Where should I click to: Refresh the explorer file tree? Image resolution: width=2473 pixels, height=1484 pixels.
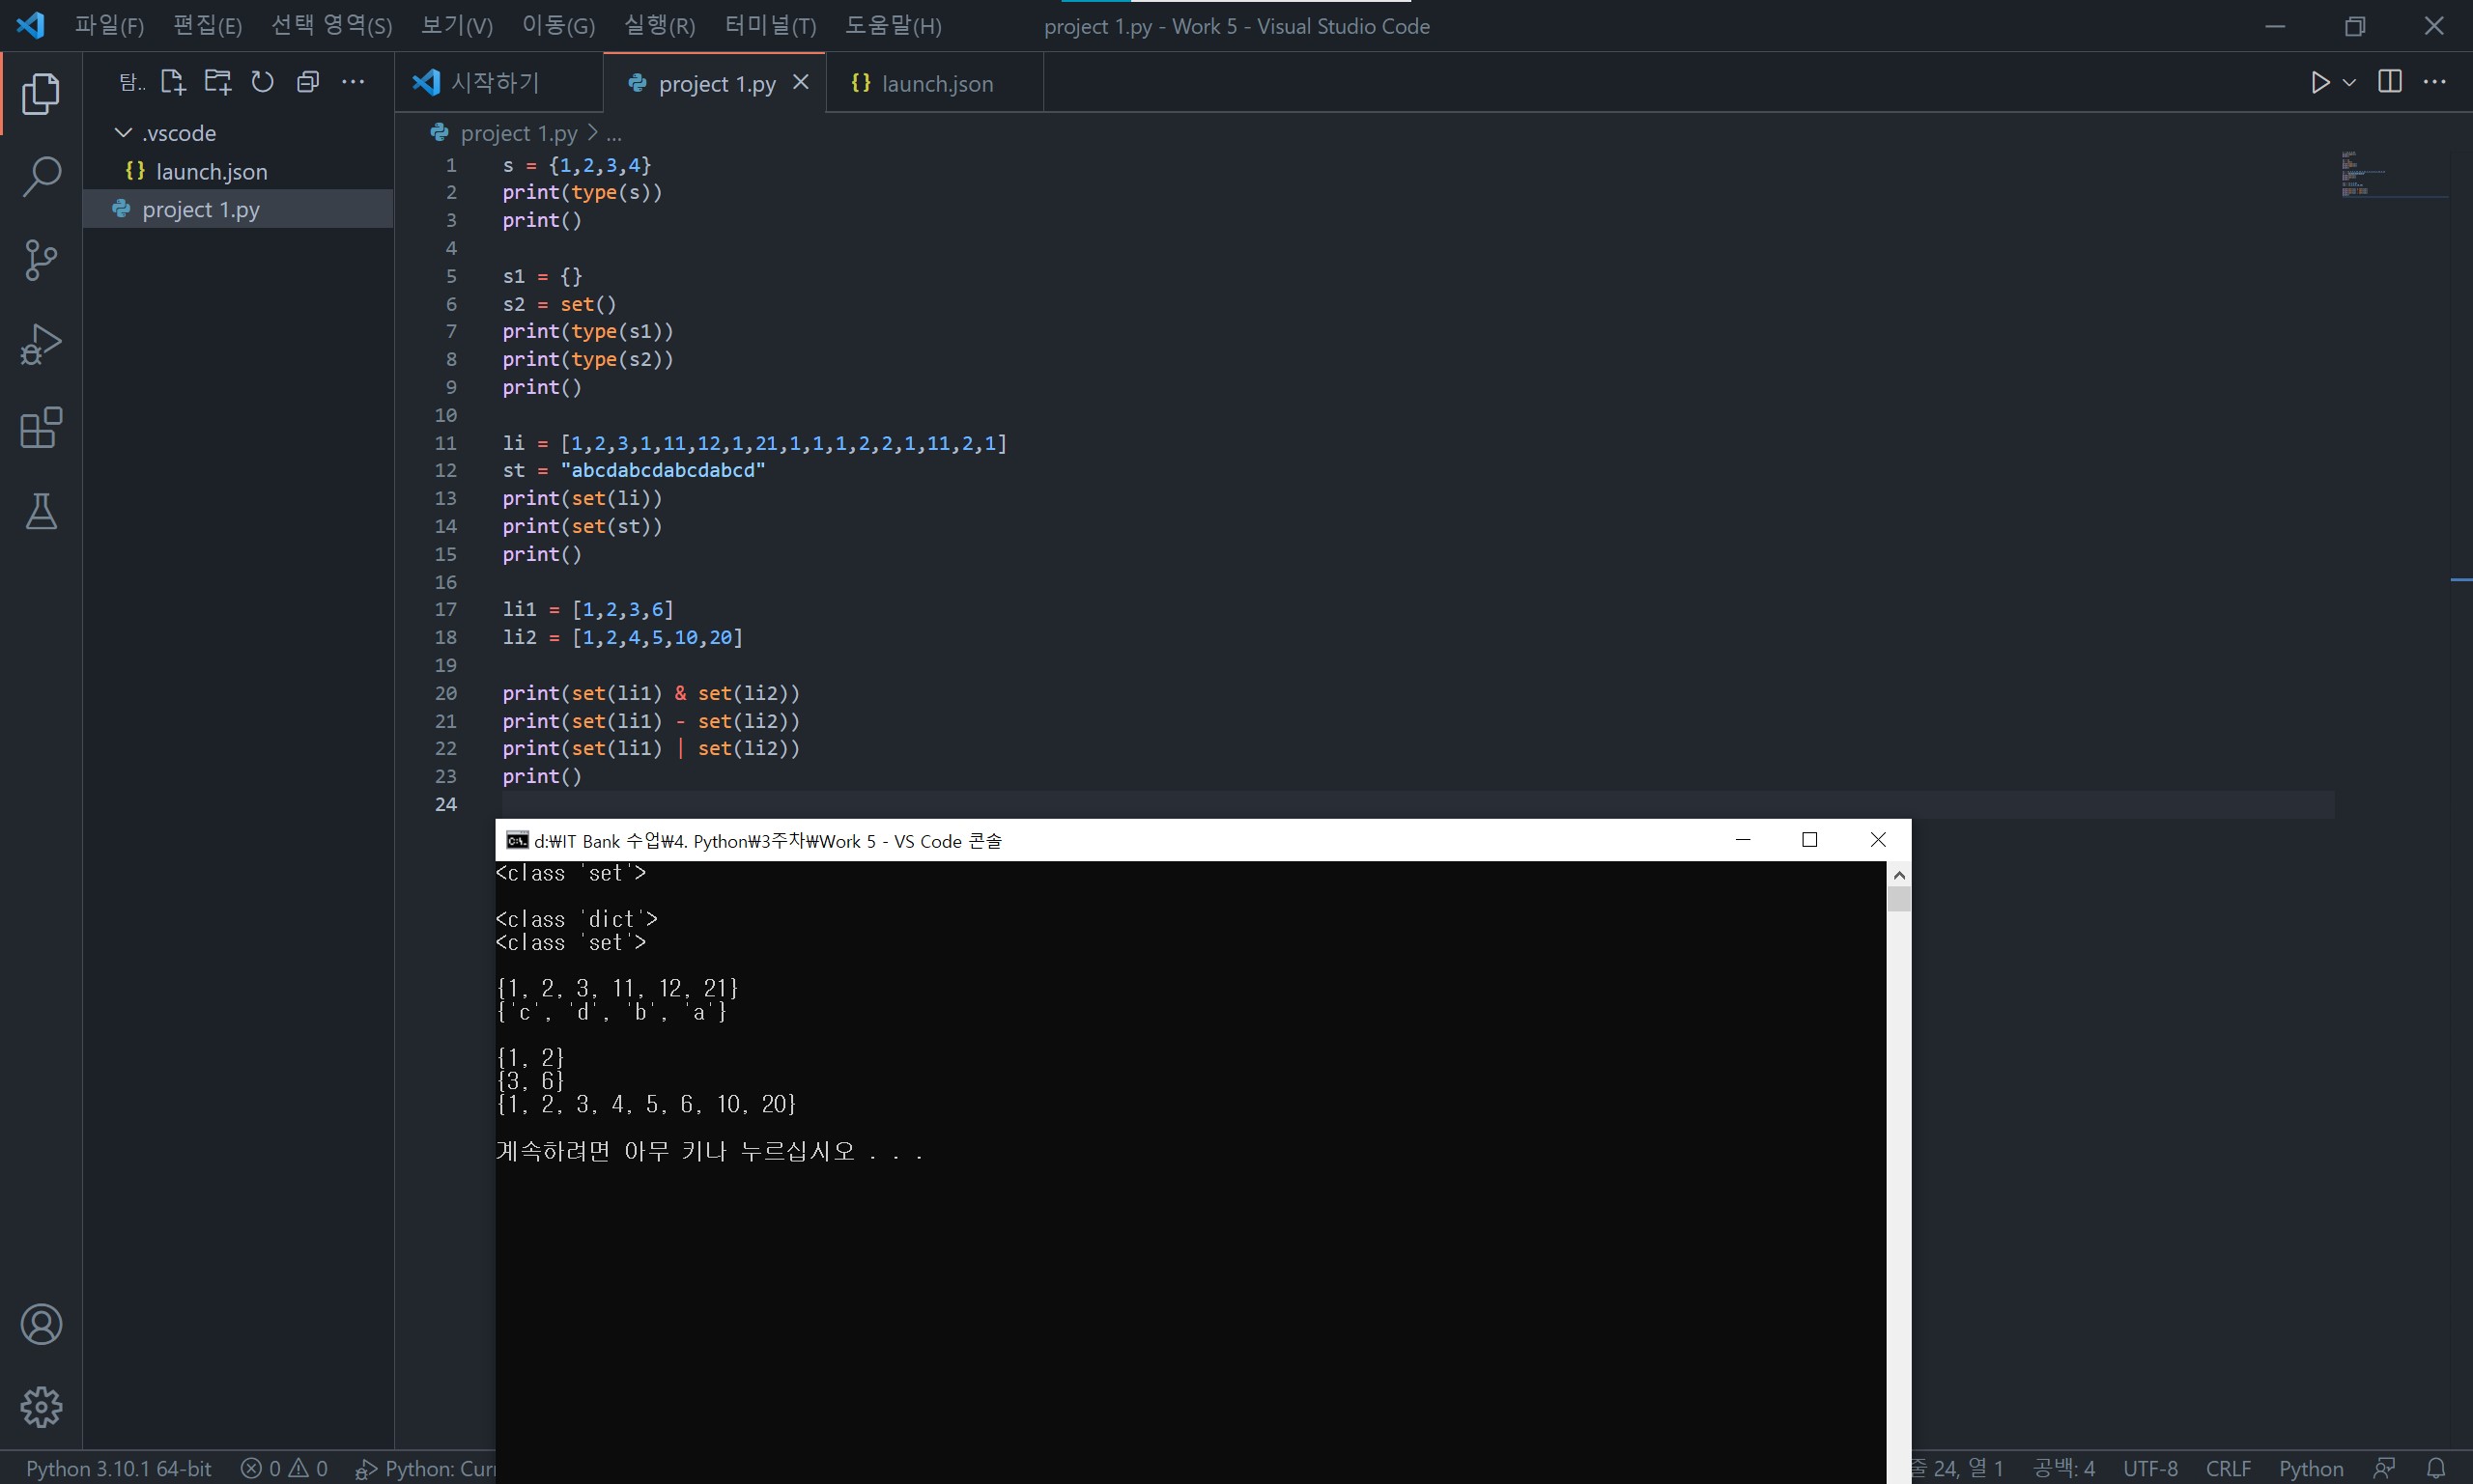(262, 82)
